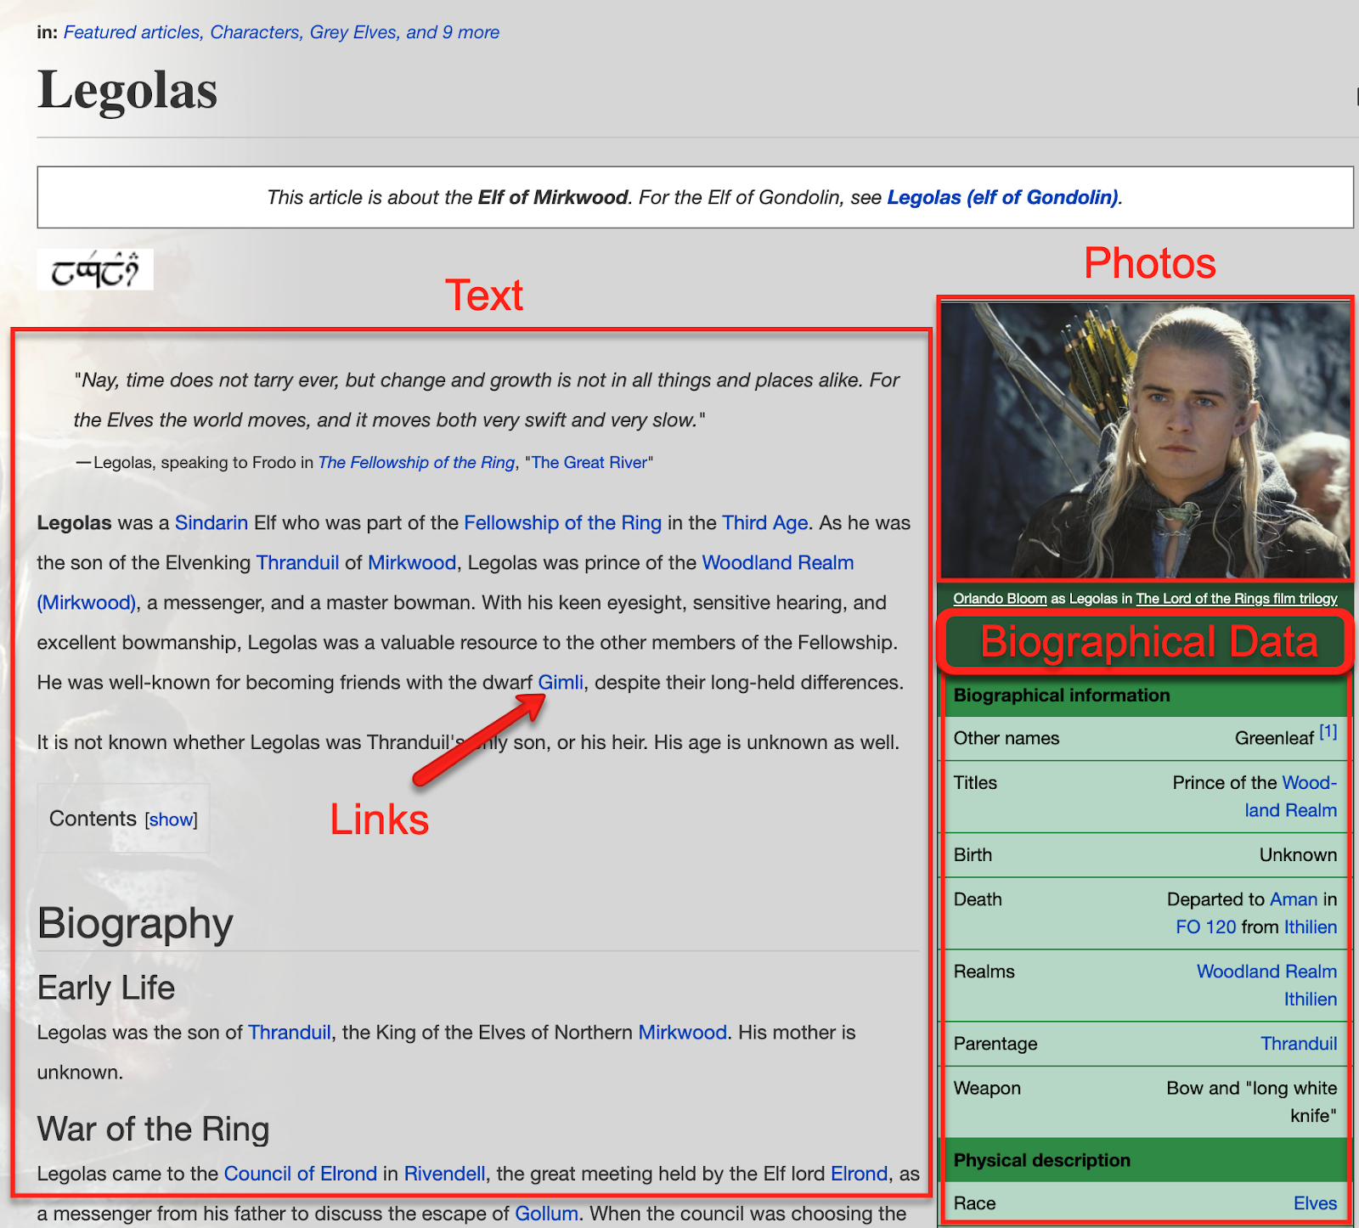Image resolution: width=1359 pixels, height=1228 pixels.
Task: Open 'The Great River' chapter link
Action: click(589, 463)
